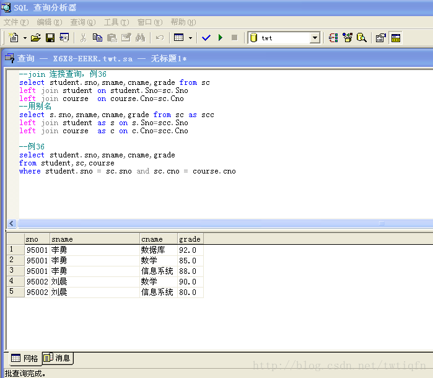Click the cname column header

click(159, 239)
